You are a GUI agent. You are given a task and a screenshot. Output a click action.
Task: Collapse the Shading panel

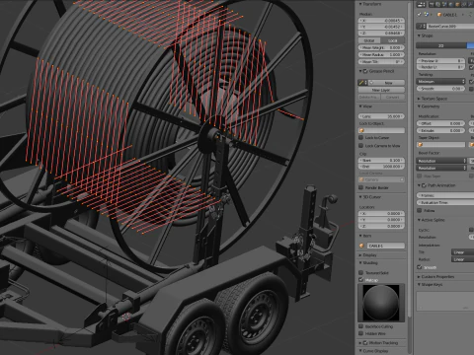[360, 262]
